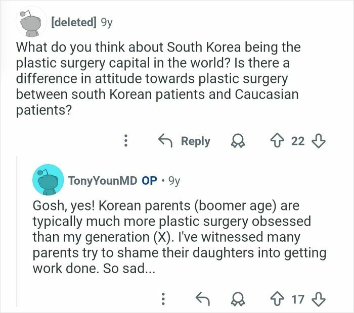Click the 9y timestamp on TonyYounMD's reply
Viewport: 354px width, 313px height.
coord(173,181)
